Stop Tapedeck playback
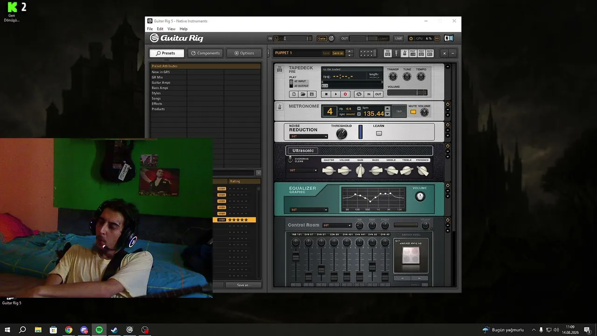597x336 pixels. pos(326,94)
